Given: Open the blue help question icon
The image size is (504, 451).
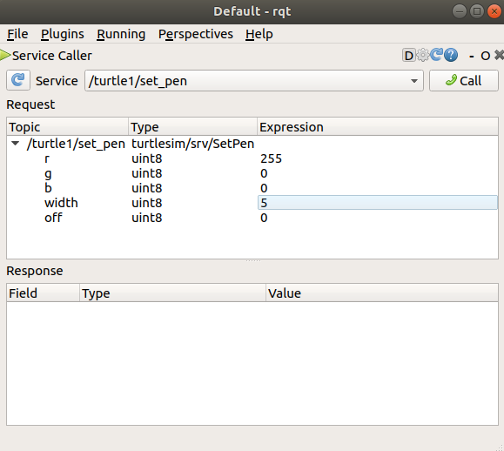Looking at the screenshot, I should click(451, 56).
